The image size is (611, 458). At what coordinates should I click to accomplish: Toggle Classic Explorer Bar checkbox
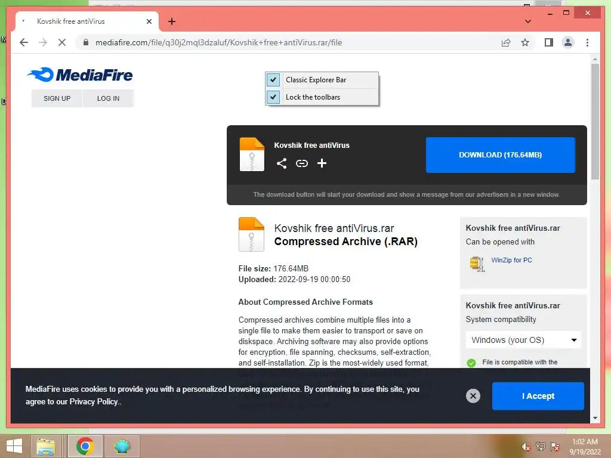[x=273, y=80]
